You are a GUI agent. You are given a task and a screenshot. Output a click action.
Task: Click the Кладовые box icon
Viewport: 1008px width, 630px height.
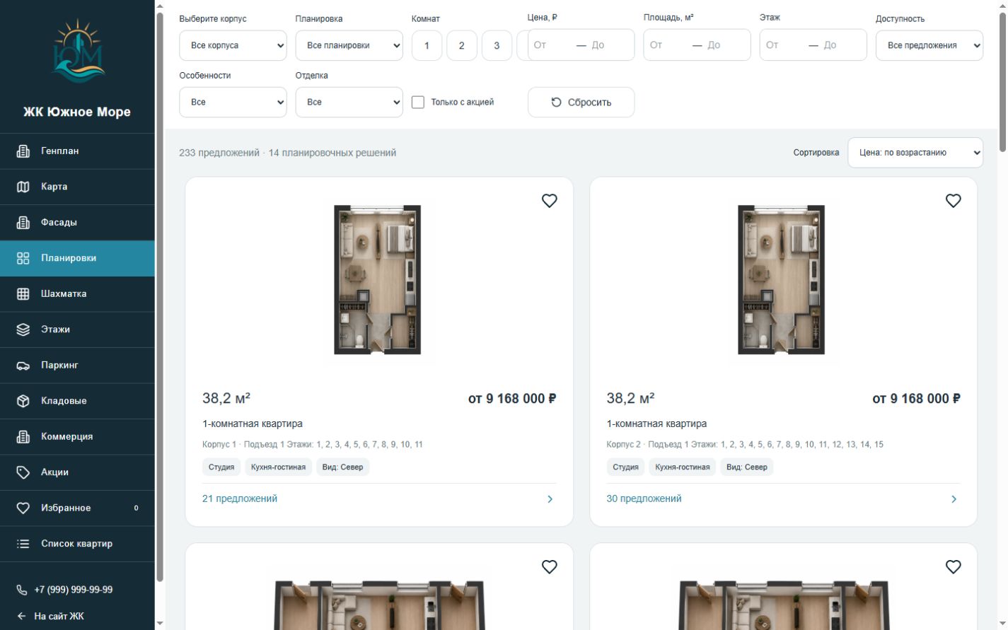tap(23, 401)
